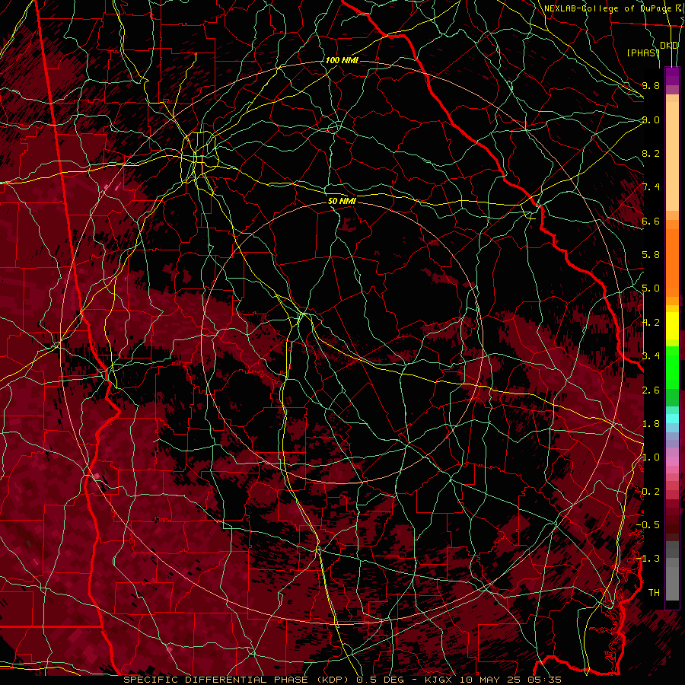Screen dimensions: 685x685
Task: Pick the yellow band of the color scale
Action: [x=672, y=326]
